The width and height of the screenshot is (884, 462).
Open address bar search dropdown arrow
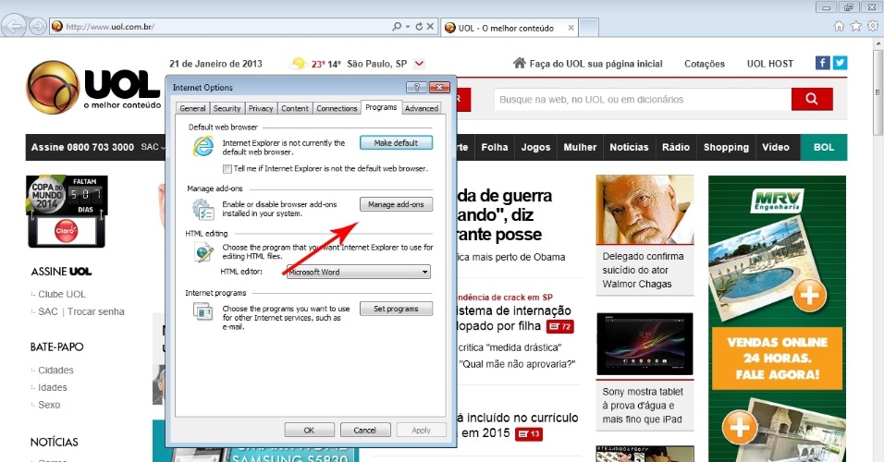pyautogui.click(x=408, y=27)
